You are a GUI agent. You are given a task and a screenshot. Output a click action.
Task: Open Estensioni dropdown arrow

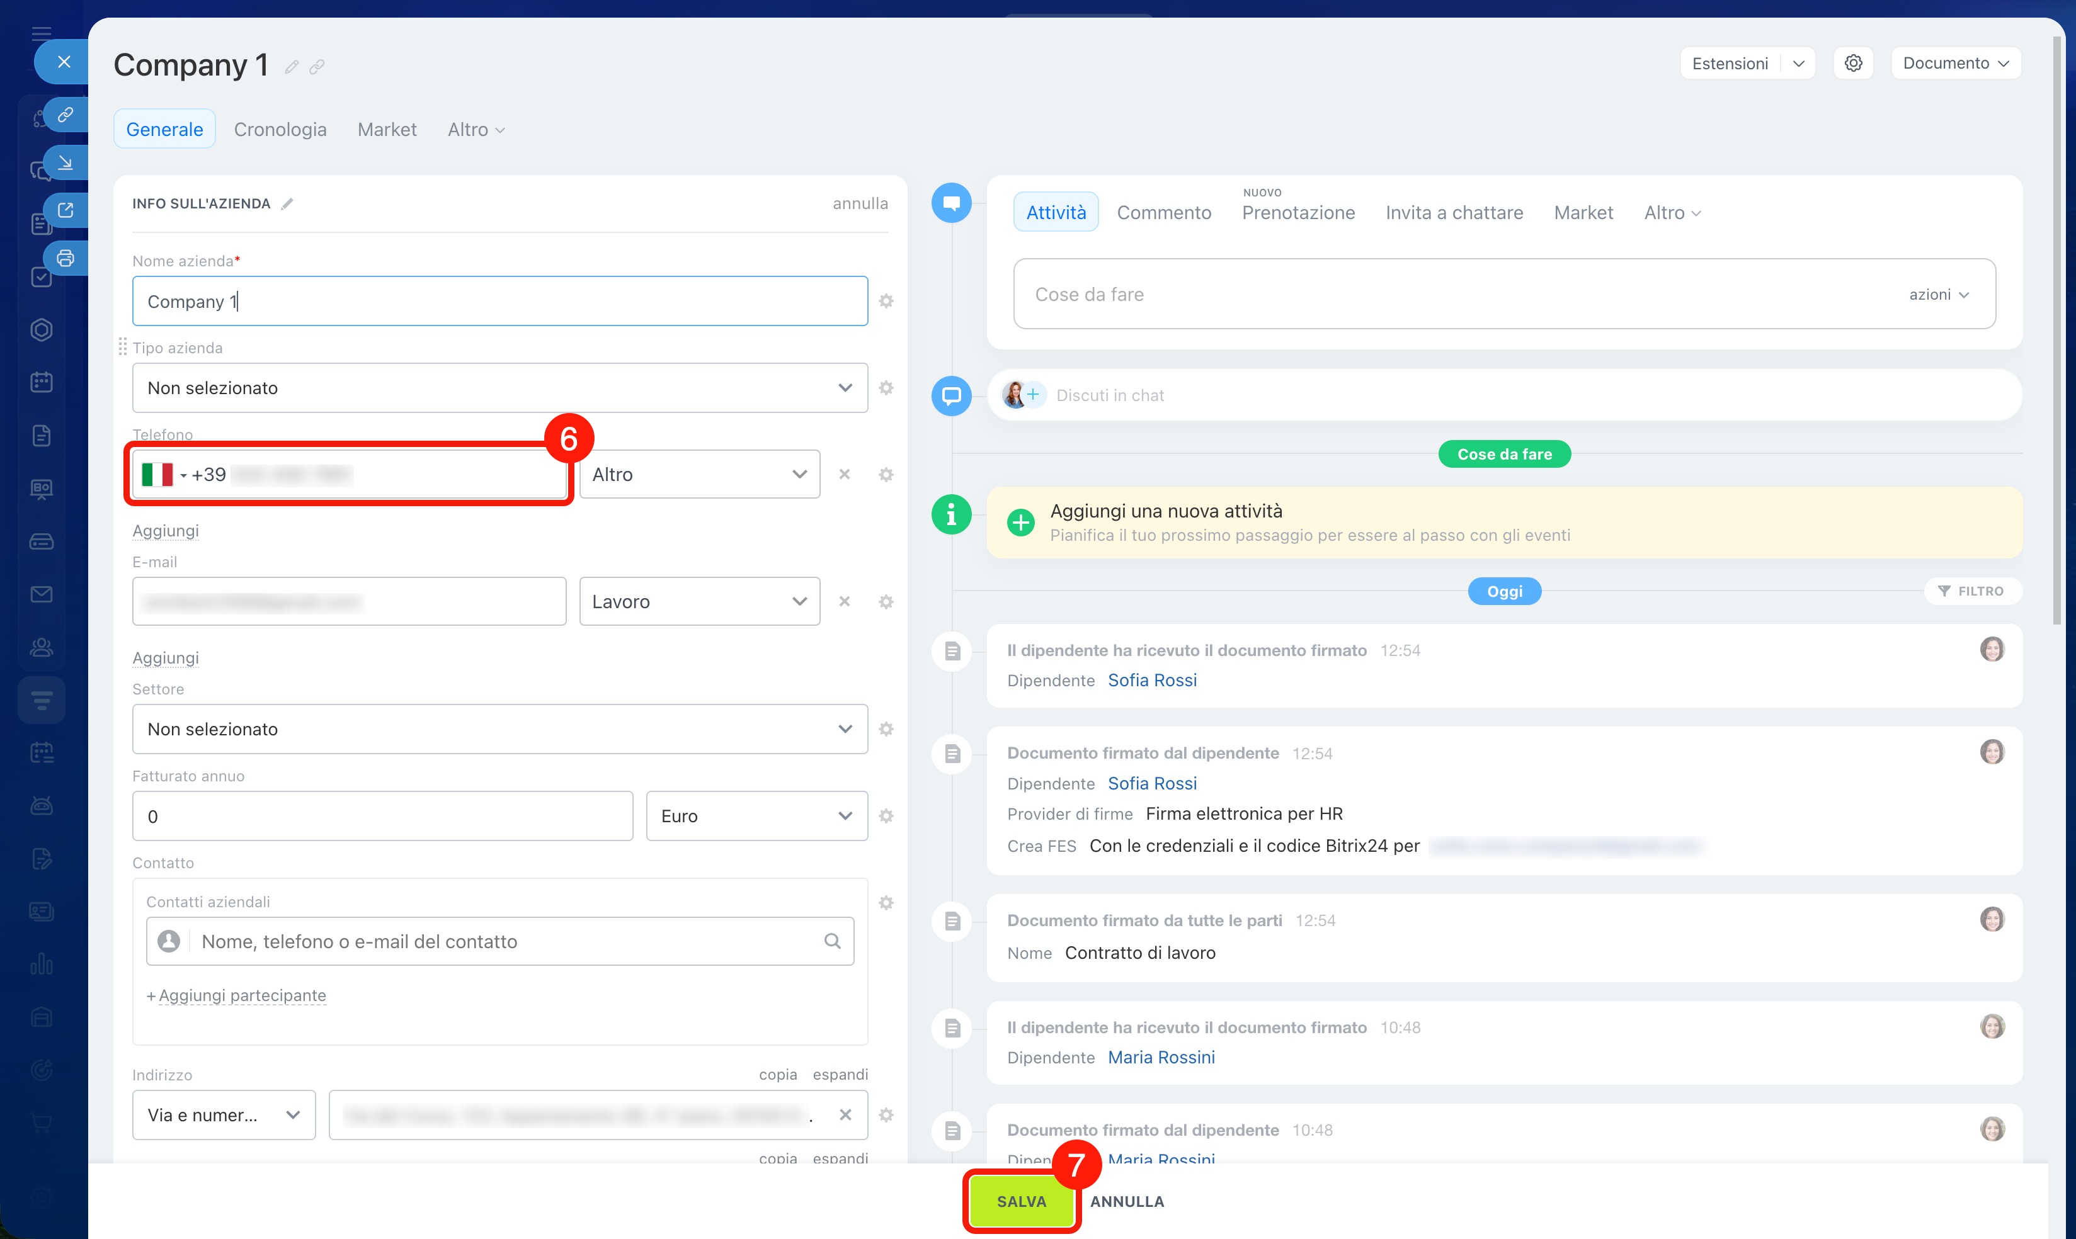tap(1799, 64)
